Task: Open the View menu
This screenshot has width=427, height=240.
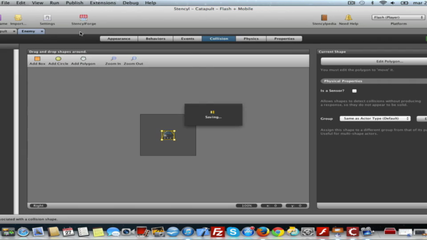Action: click(37, 3)
